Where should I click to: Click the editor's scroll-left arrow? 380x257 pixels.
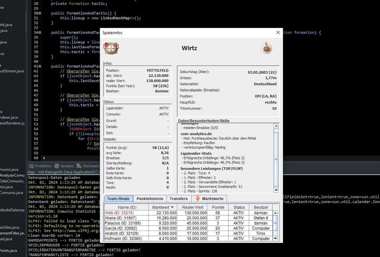(44, 158)
